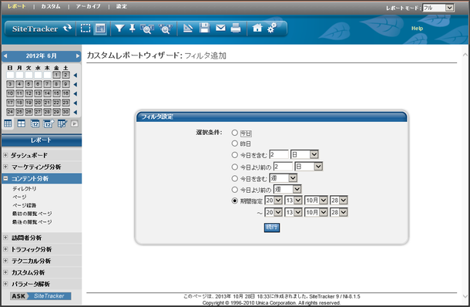Open the gear settings icon in toolbar
The image size is (470, 307).
tap(272, 29)
